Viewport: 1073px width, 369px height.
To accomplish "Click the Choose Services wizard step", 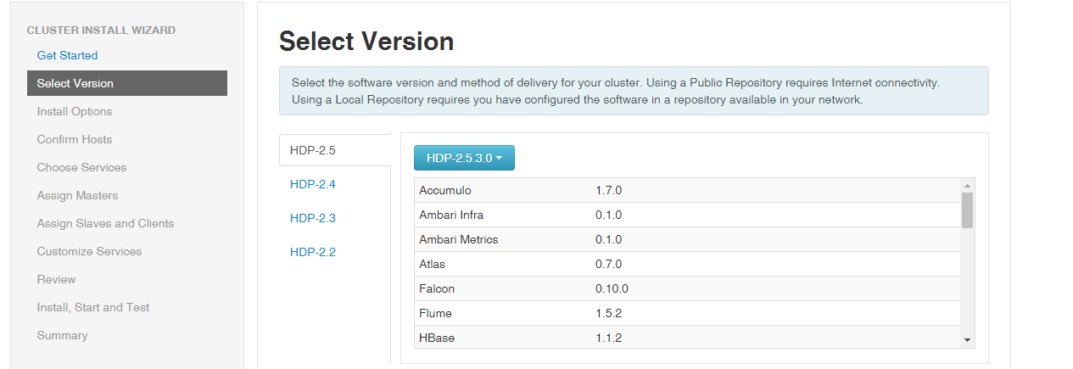I will [81, 167].
